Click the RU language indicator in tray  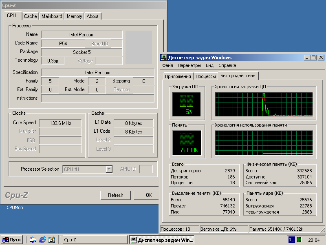tap(291, 240)
